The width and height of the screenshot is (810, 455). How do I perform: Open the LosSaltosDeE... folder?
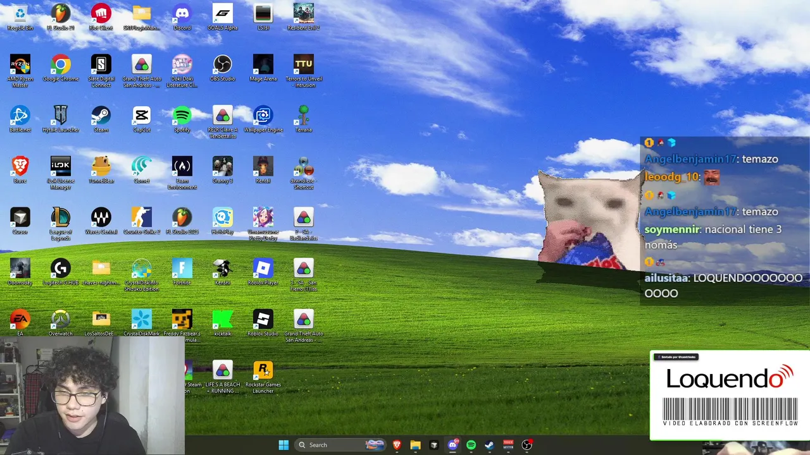click(x=101, y=324)
